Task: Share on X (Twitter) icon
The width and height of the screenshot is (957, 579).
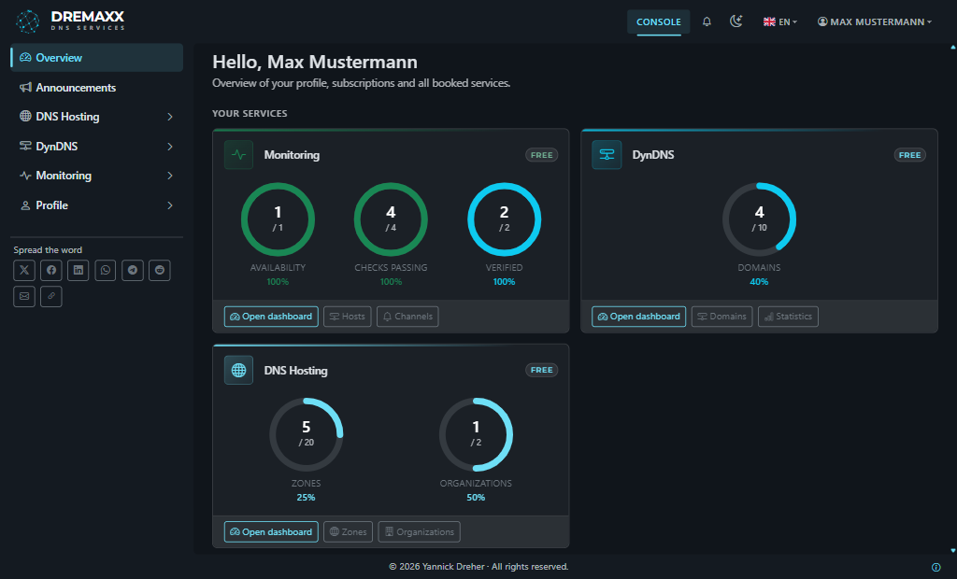Action: click(24, 270)
